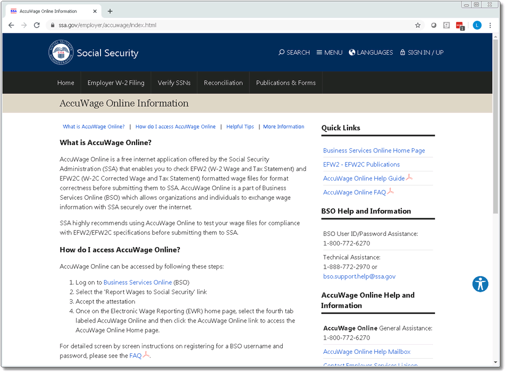Open Employer W-2 Filing nav item

pyautogui.click(x=116, y=82)
